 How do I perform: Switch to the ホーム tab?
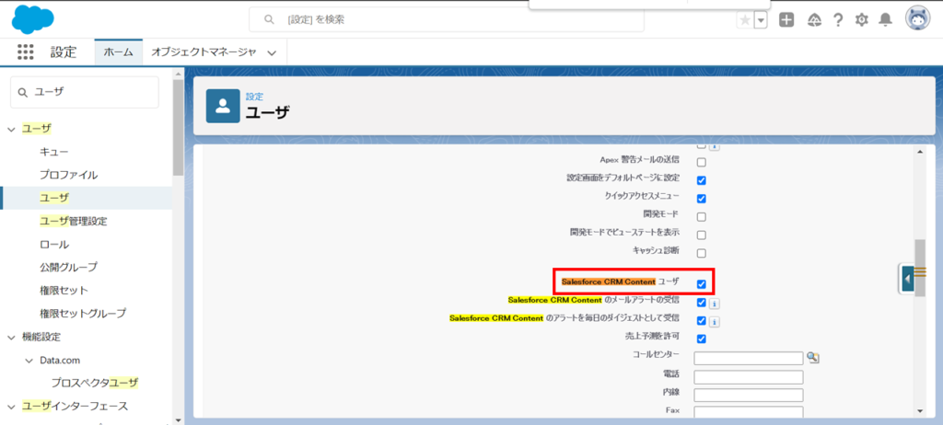118,53
